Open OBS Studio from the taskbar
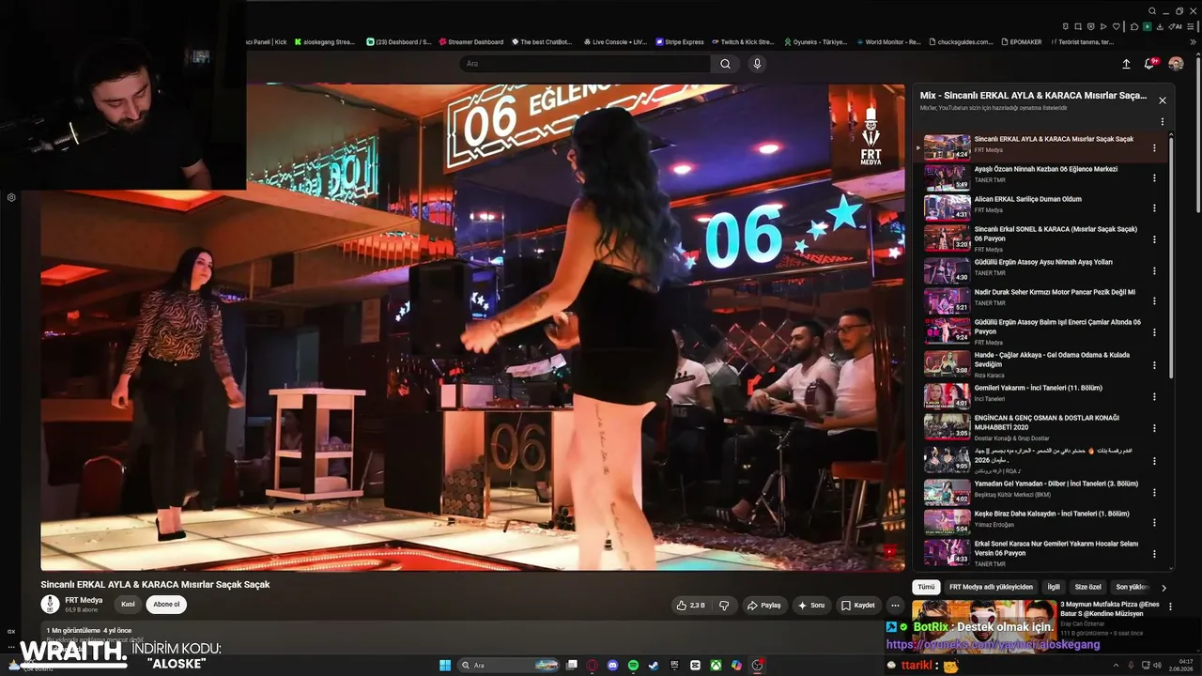 click(x=757, y=665)
